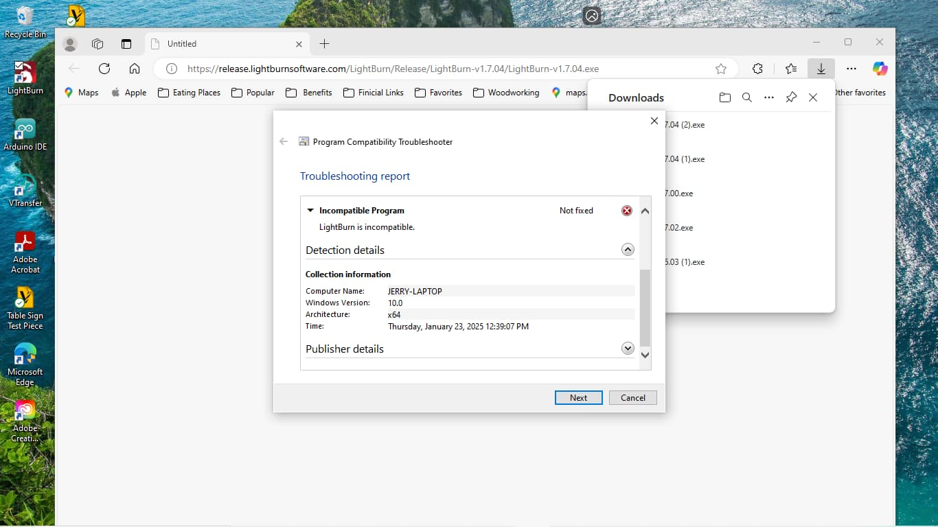This screenshot has width=938, height=527.
Task: Open Favorites bookmarks folder
Action: pos(439,93)
